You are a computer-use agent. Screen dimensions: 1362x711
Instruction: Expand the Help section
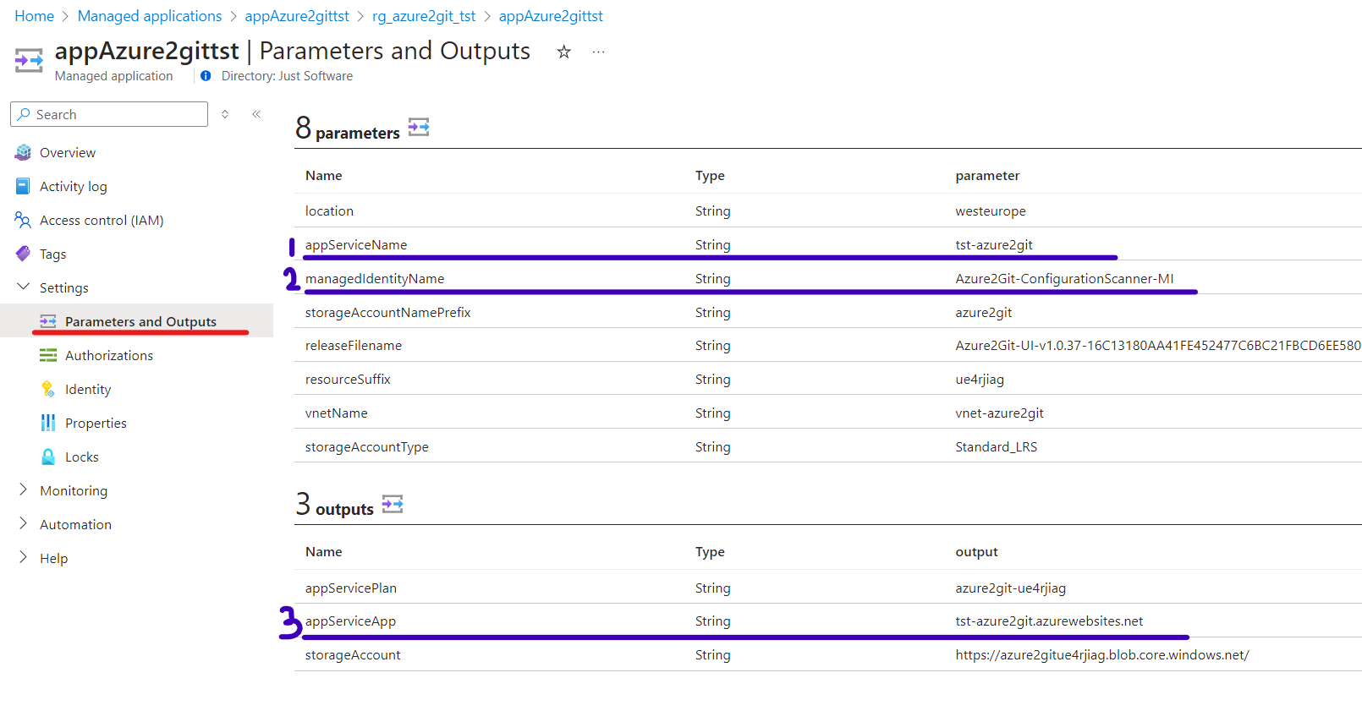tap(23, 558)
